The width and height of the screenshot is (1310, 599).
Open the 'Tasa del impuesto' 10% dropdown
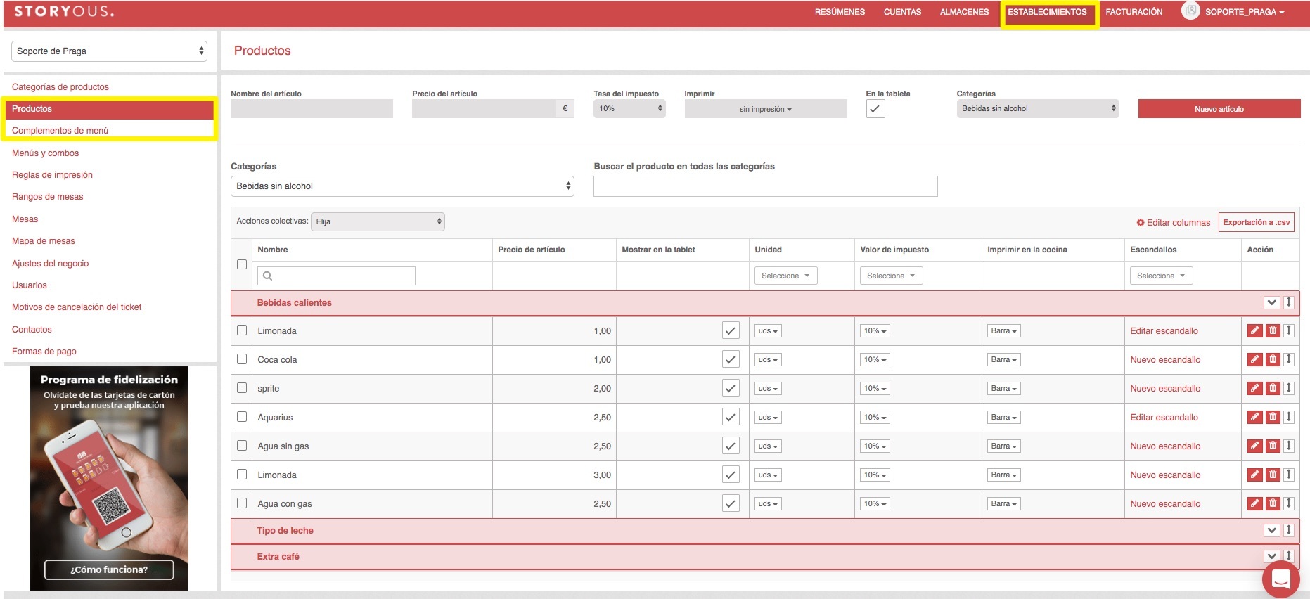pyautogui.click(x=629, y=108)
